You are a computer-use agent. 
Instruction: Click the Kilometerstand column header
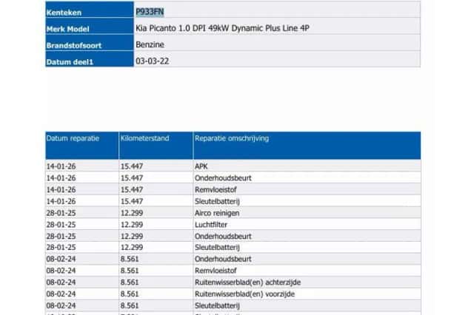coord(156,145)
